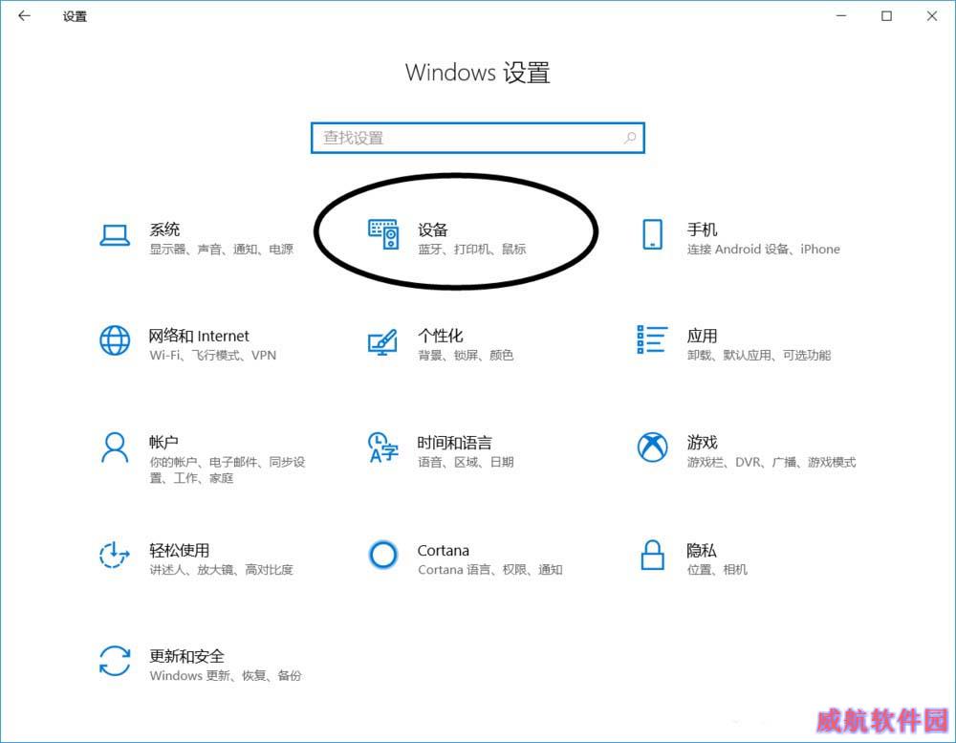The height and width of the screenshot is (743, 956).
Task: Choose the 更新和安全 category title
Action: point(187,656)
